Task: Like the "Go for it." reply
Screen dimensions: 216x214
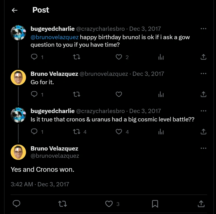Action: pyautogui.click(x=119, y=94)
